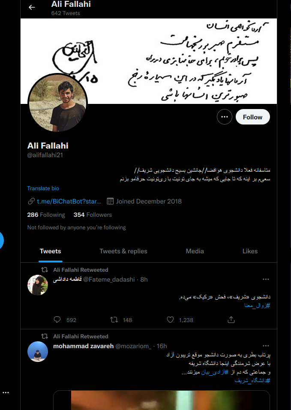Translate the profile bio
Screen dimensions: 291x410
(43, 188)
